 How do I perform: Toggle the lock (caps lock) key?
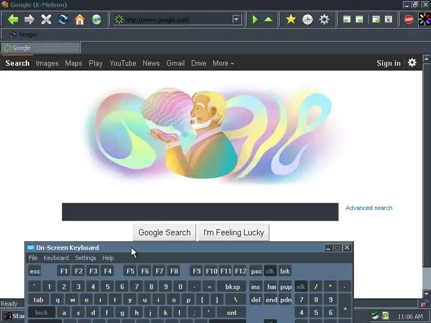pos(41,313)
